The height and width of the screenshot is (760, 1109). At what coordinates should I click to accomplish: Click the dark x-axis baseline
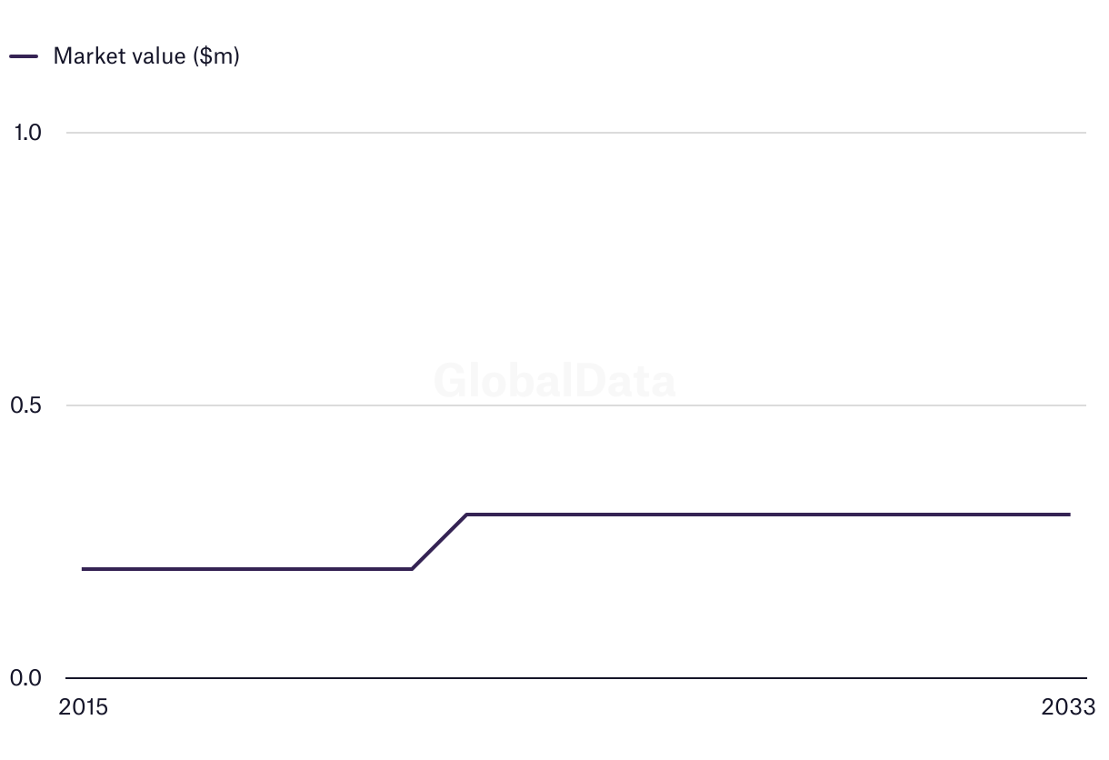[576, 678]
